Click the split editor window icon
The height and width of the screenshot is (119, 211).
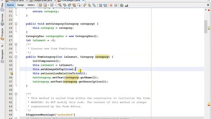tap(208, 5)
